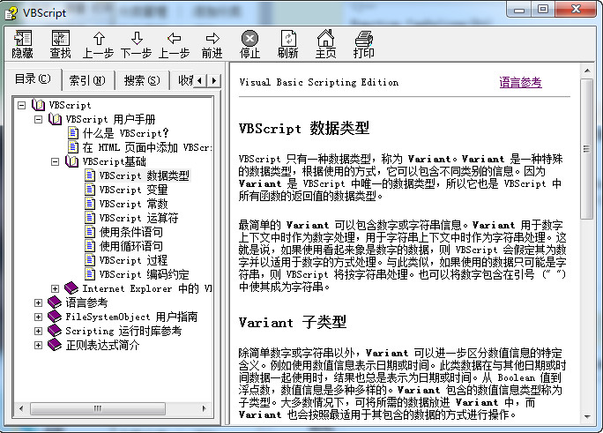Click the purple book icon of Scripting 运行时库参考
This screenshot has width=603, height=433.
click(x=55, y=331)
